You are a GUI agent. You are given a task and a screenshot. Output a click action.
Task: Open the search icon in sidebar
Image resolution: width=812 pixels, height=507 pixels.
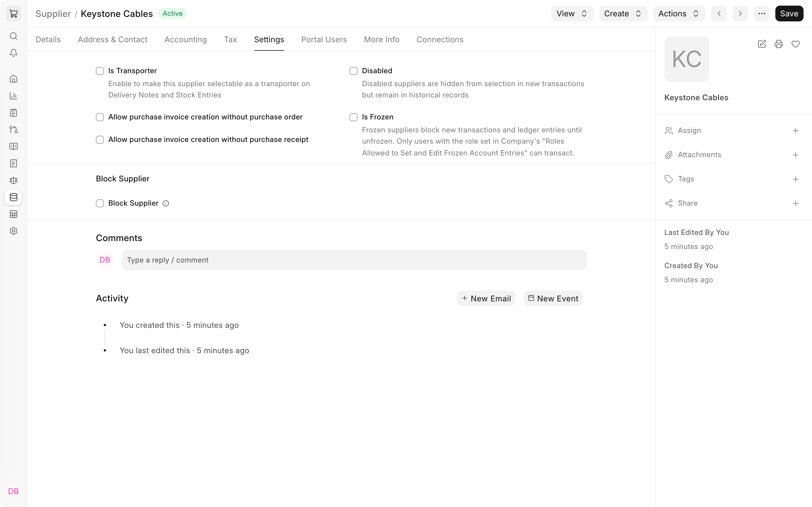pos(14,36)
